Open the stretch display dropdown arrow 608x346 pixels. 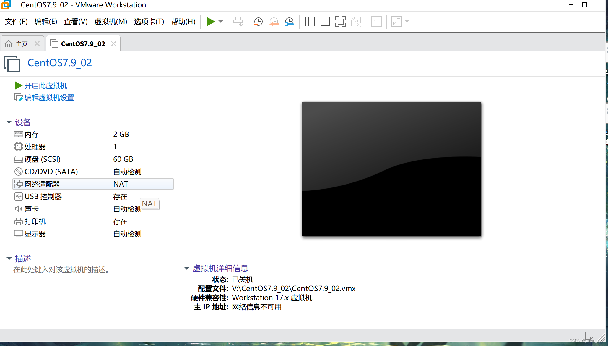[407, 22]
